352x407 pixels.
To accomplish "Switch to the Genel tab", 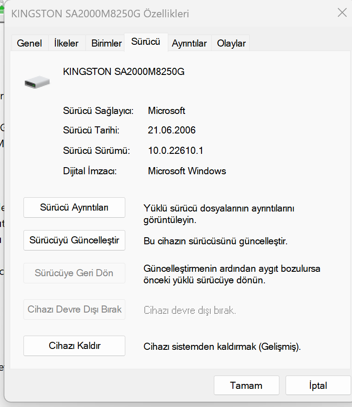I will click(29, 43).
